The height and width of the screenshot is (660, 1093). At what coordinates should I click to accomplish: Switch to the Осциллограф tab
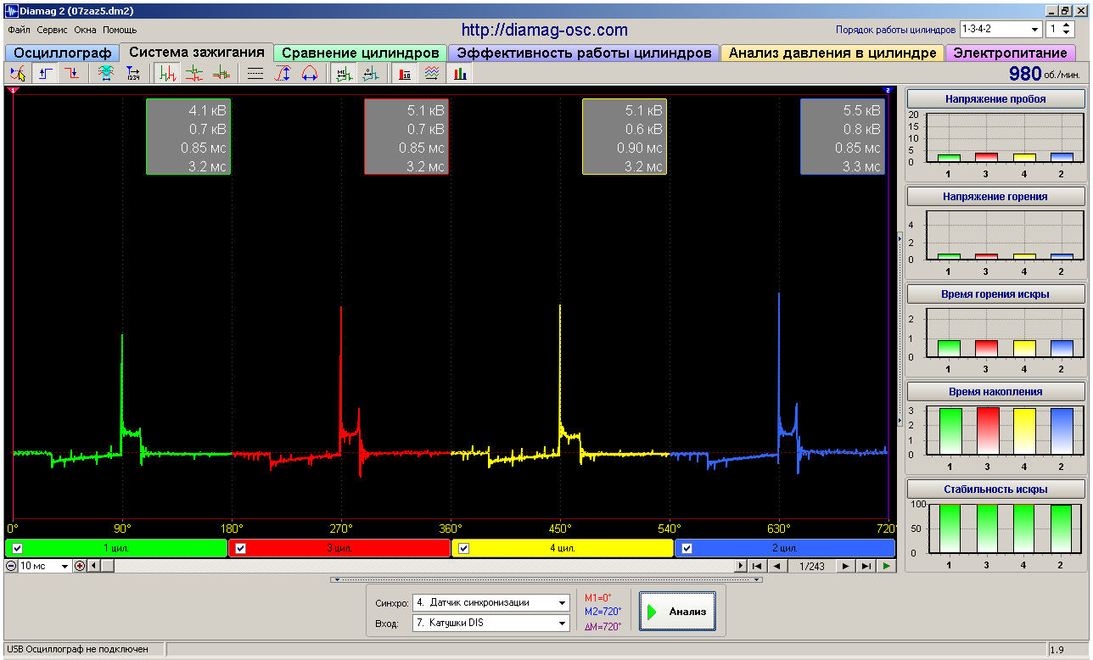(x=63, y=53)
